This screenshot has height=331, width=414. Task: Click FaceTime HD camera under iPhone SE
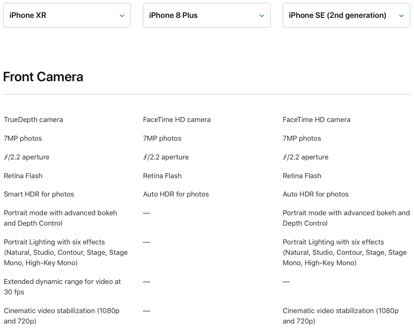pyautogui.click(x=316, y=120)
